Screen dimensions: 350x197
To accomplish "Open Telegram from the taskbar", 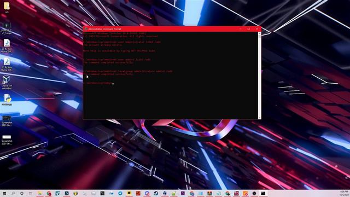I will point(120,193).
